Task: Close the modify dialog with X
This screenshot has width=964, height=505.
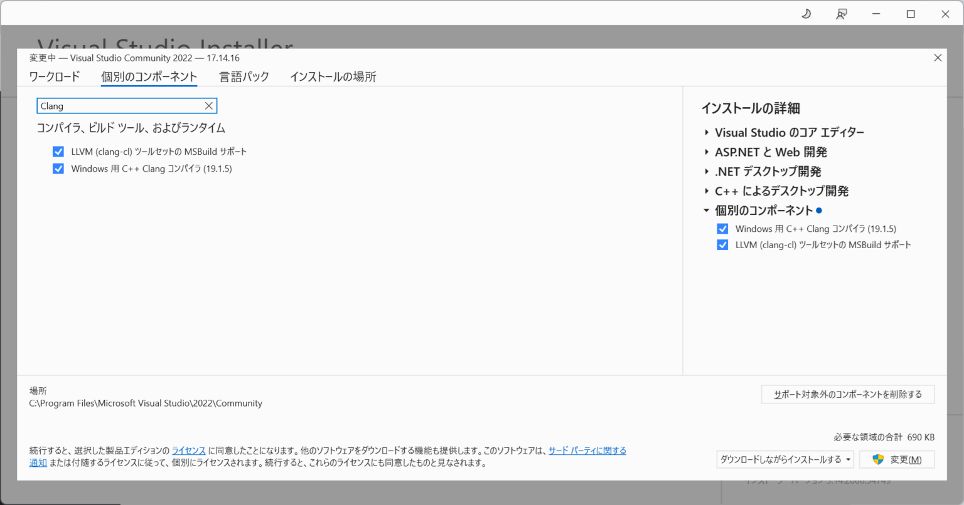Action: tap(938, 58)
